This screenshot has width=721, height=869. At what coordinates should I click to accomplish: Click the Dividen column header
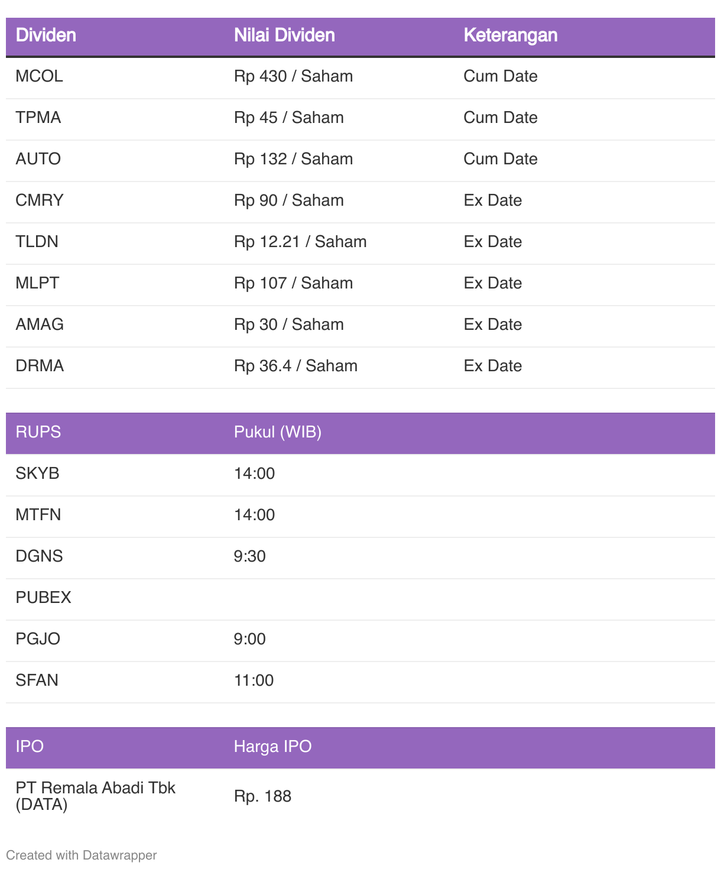tap(46, 35)
